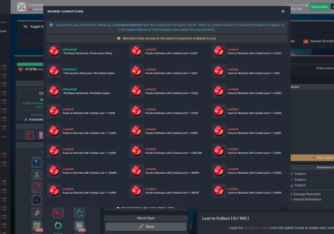This screenshot has height=234, width=334.
Task: Open the Combat crossed-swords page icon
Action: coord(22,7)
